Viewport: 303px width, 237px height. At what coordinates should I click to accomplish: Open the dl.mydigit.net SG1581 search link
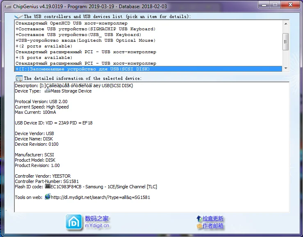coord(100,197)
